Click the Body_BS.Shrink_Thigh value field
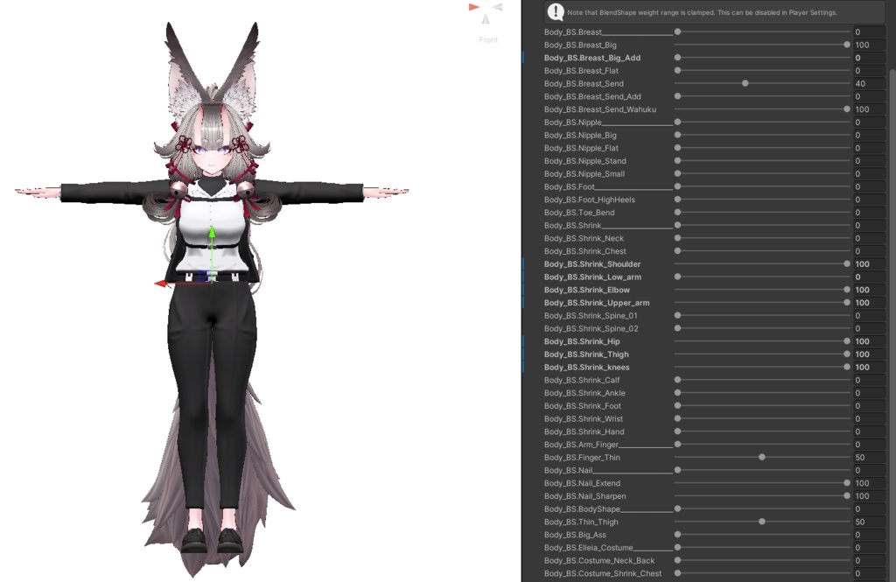The height and width of the screenshot is (582, 896). pyautogui.click(x=869, y=354)
